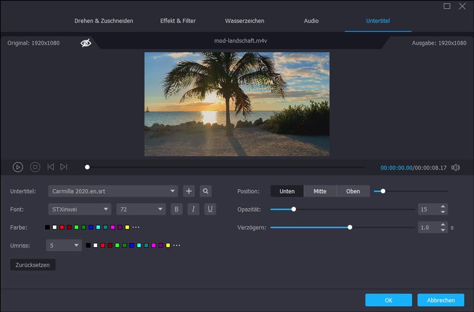This screenshot has height=312, width=474.
Task: Click the Zurücksetzen button
Action: click(x=33, y=265)
